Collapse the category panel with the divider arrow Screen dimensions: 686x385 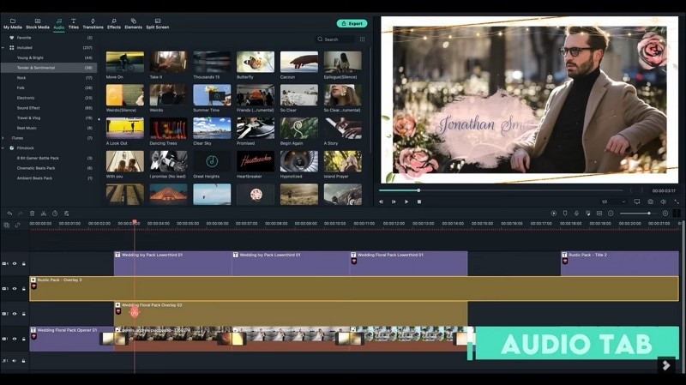click(99, 119)
